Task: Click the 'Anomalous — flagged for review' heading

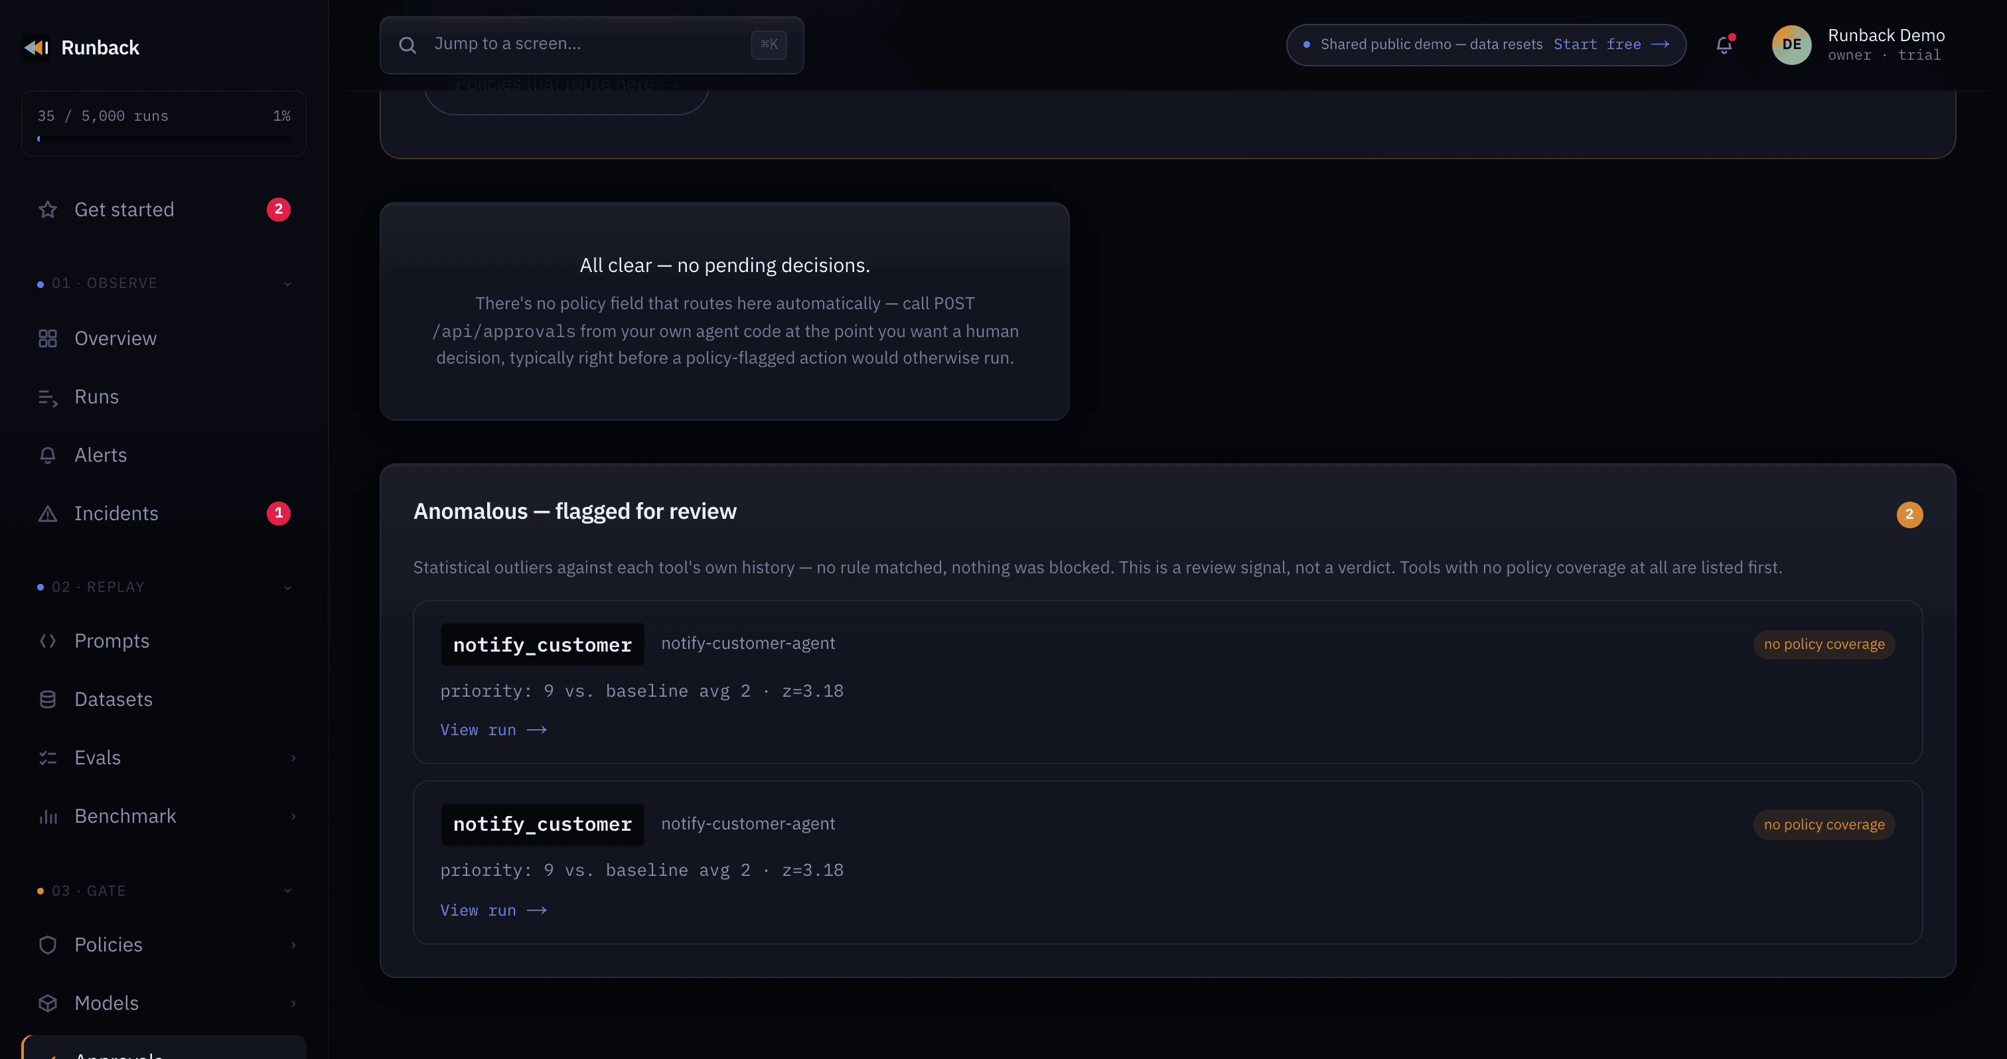Action: click(x=575, y=512)
